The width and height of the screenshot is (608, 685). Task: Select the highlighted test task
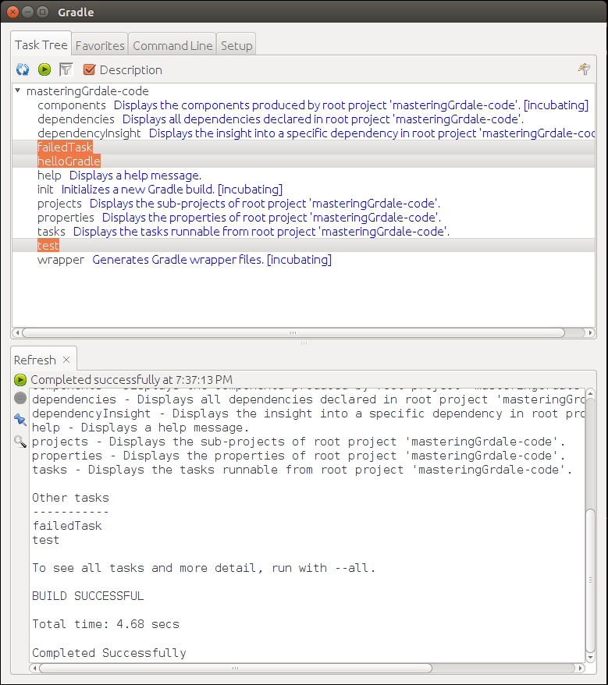(48, 246)
